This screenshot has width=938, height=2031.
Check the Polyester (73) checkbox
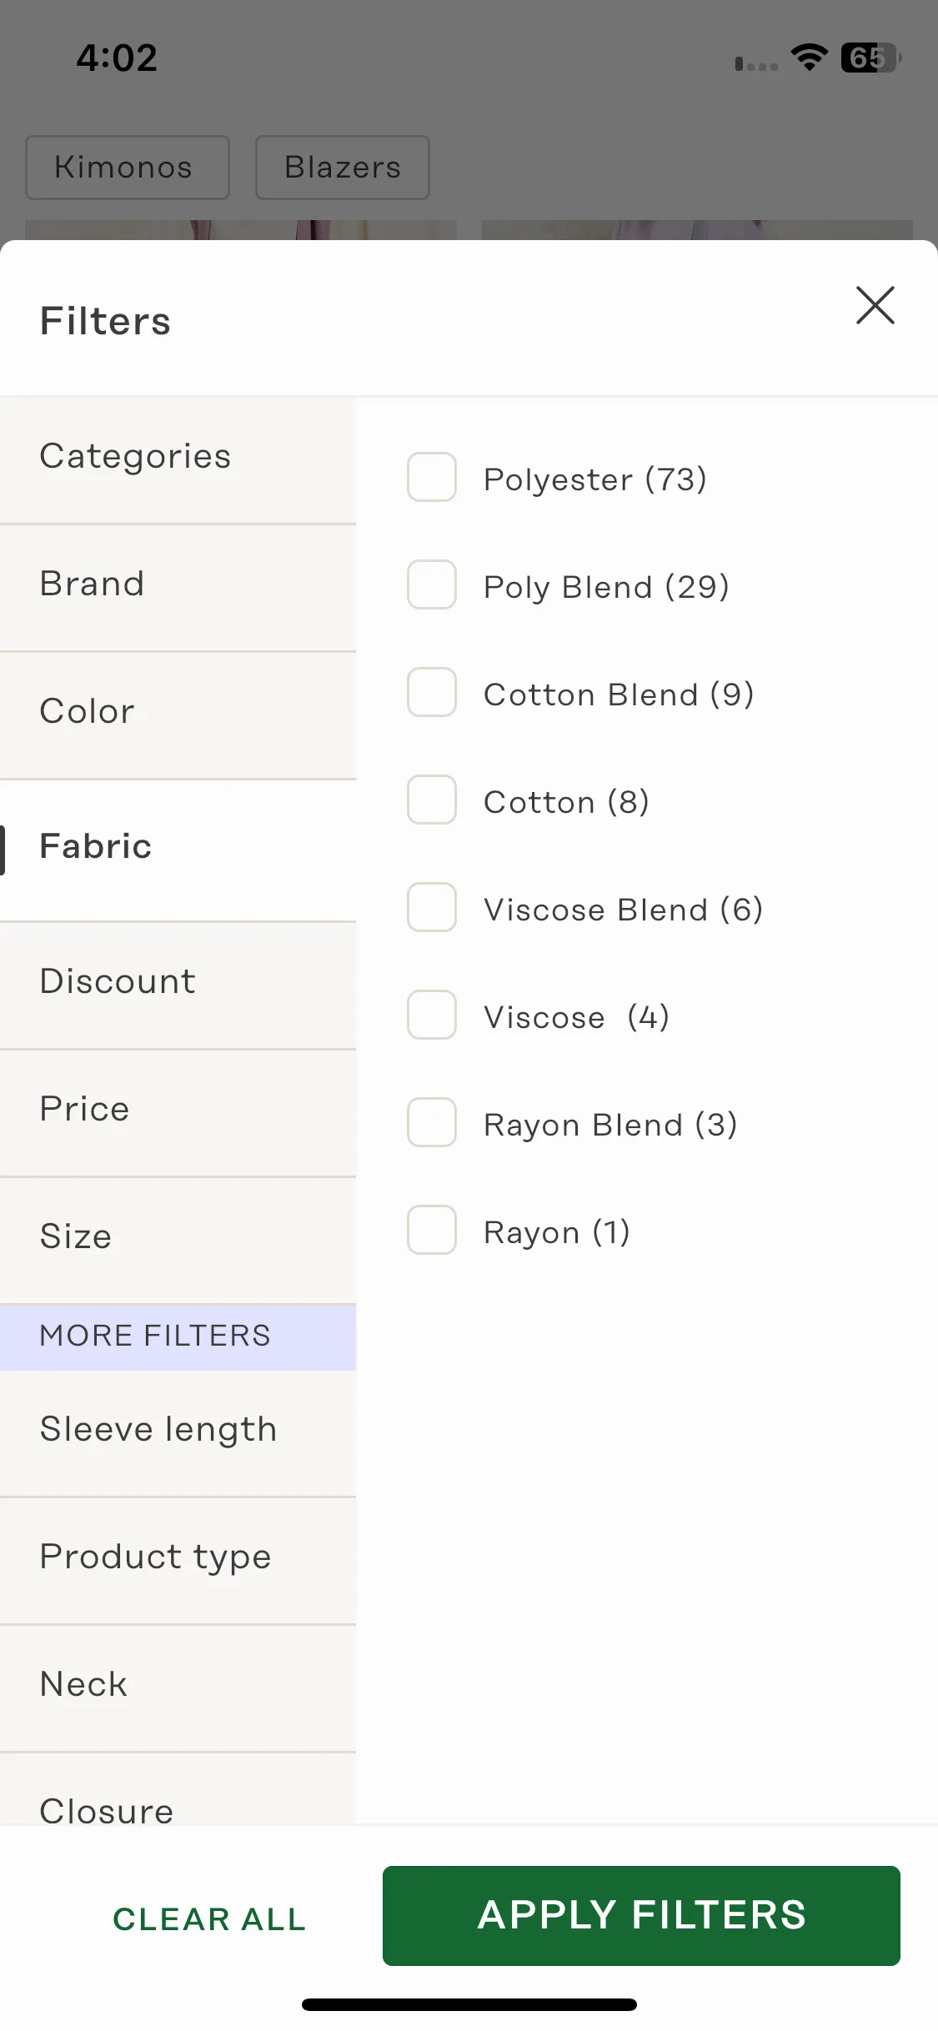(x=432, y=477)
